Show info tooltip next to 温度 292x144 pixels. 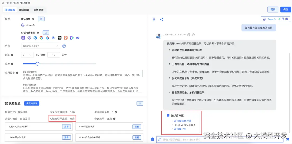pos(12,64)
